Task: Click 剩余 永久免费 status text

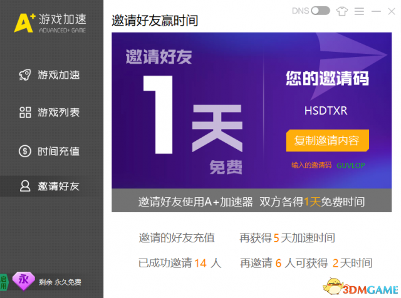Action: coord(61,282)
